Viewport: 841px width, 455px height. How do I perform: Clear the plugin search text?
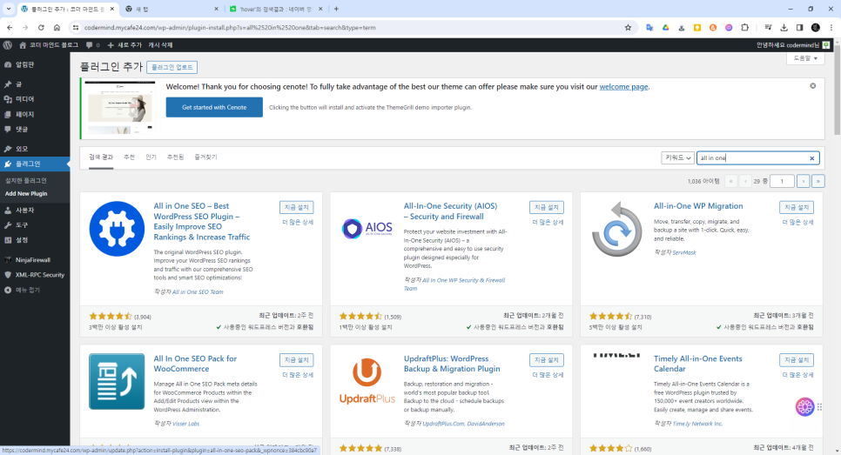(811, 158)
